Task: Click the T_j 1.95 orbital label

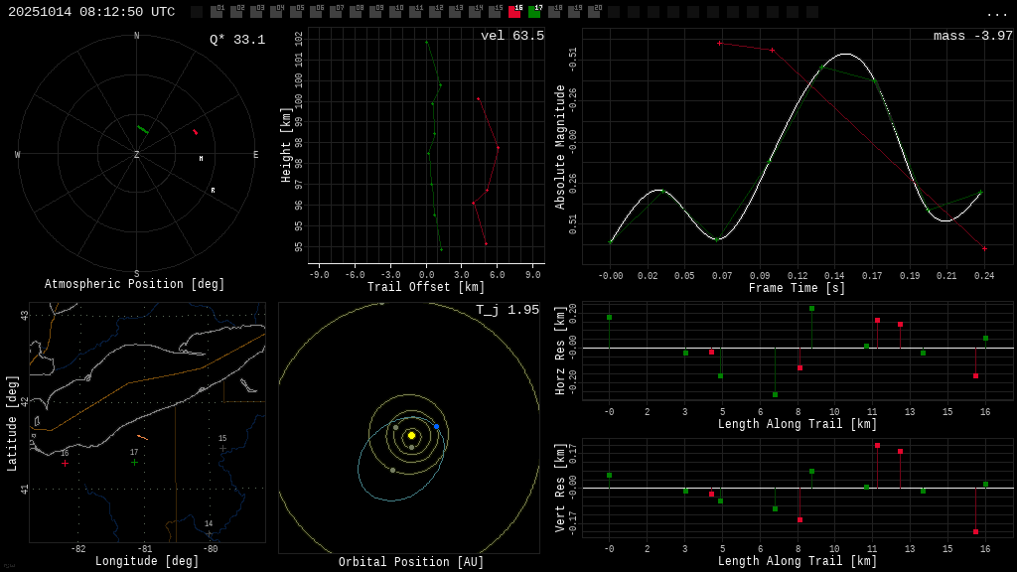Action: (507, 310)
